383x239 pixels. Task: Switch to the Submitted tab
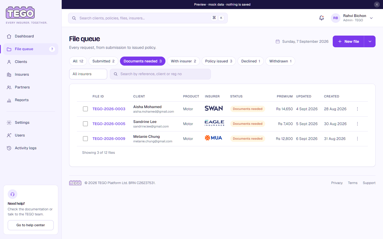[x=103, y=61]
